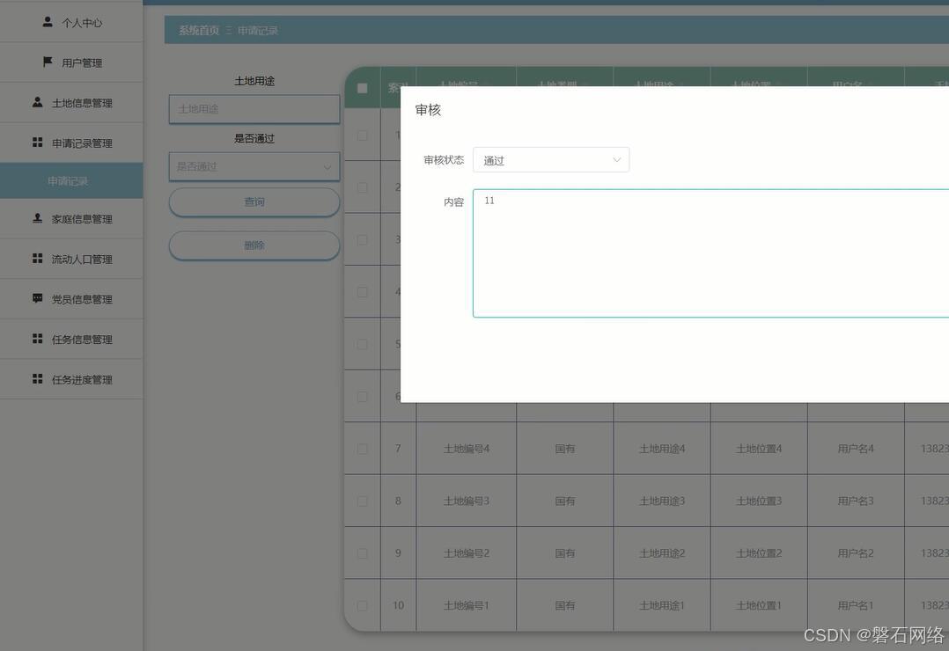Click 国有 in the 土地编号1 row

coord(564,605)
